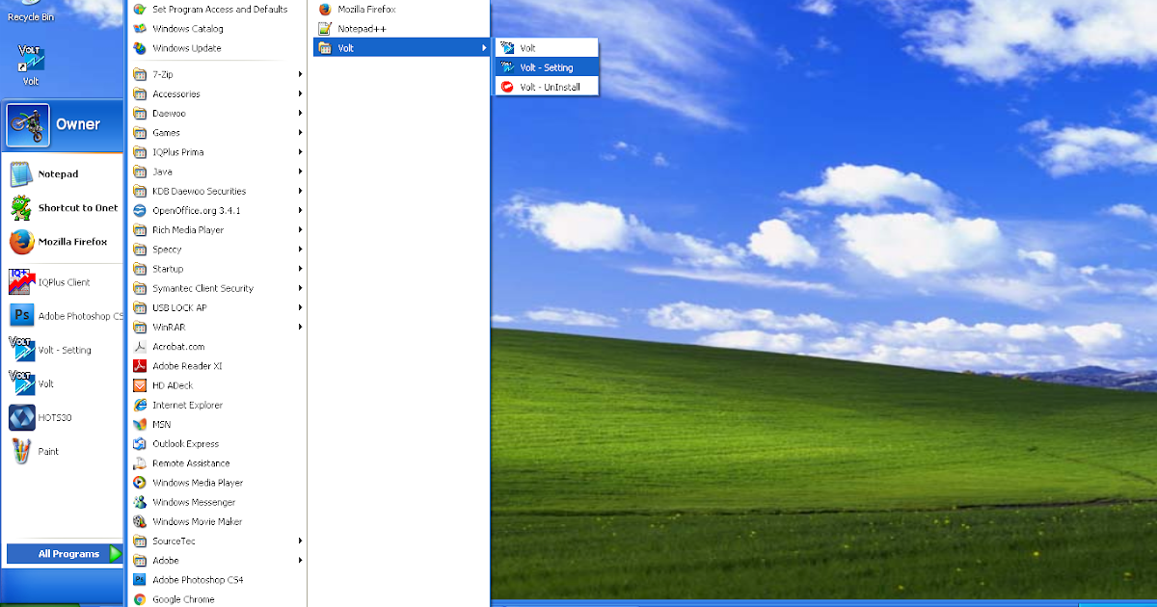Open Adobe Reader XI
Screen dimensions: 1157x607
(217, 366)
